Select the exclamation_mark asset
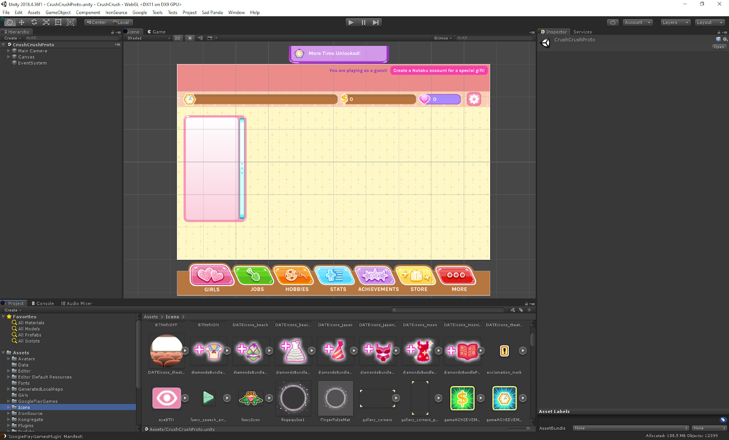The width and height of the screenshot is (729, 440). point(504,351)
